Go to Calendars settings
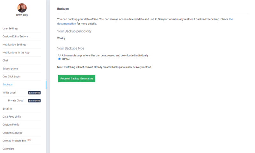255x153 pixels. (8, 149)
